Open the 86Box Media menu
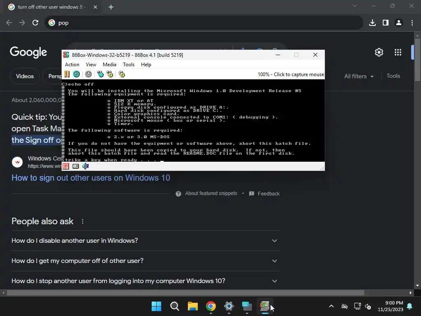This screenshot has width=421, height=316. tap(109, 65)
